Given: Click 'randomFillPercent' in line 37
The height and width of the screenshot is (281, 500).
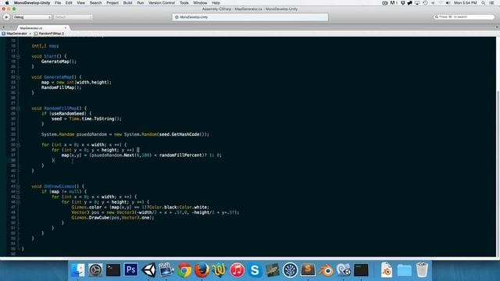Looking at the screenshot, I should click(180, 155).
